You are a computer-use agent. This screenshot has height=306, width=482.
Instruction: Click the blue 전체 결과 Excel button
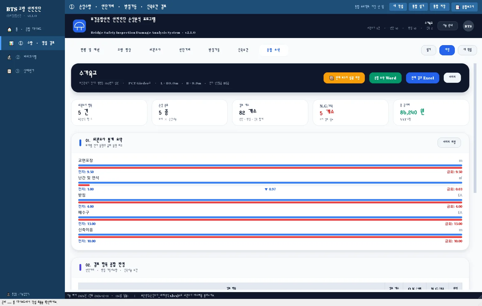point(422,78)
